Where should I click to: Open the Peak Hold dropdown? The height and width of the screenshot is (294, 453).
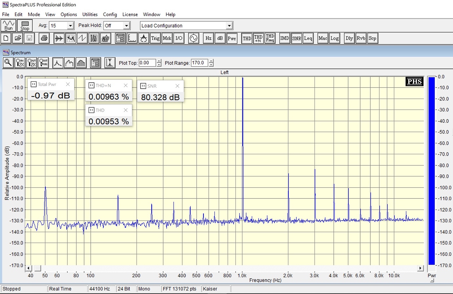[127, 26]
